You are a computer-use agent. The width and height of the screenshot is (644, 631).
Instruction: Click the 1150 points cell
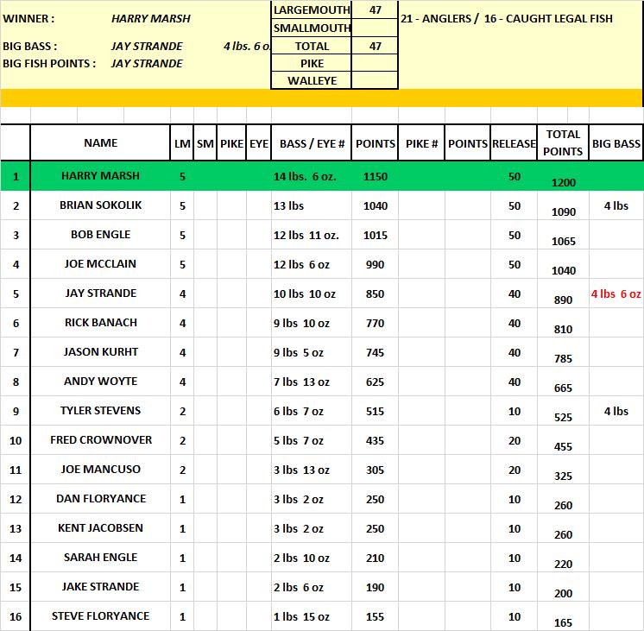click(375, 177)
